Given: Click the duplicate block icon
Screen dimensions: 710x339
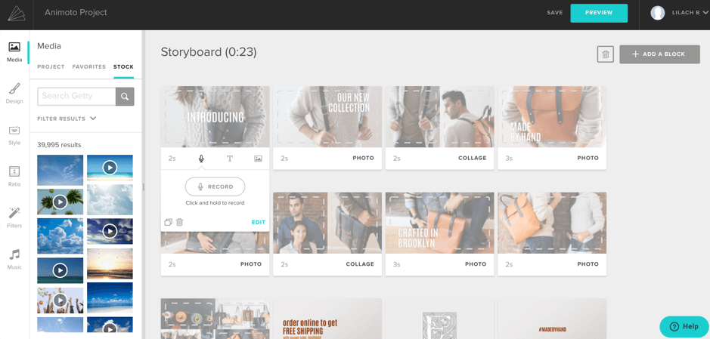Looking at the screenshot, I should click(x=169, y=222).
